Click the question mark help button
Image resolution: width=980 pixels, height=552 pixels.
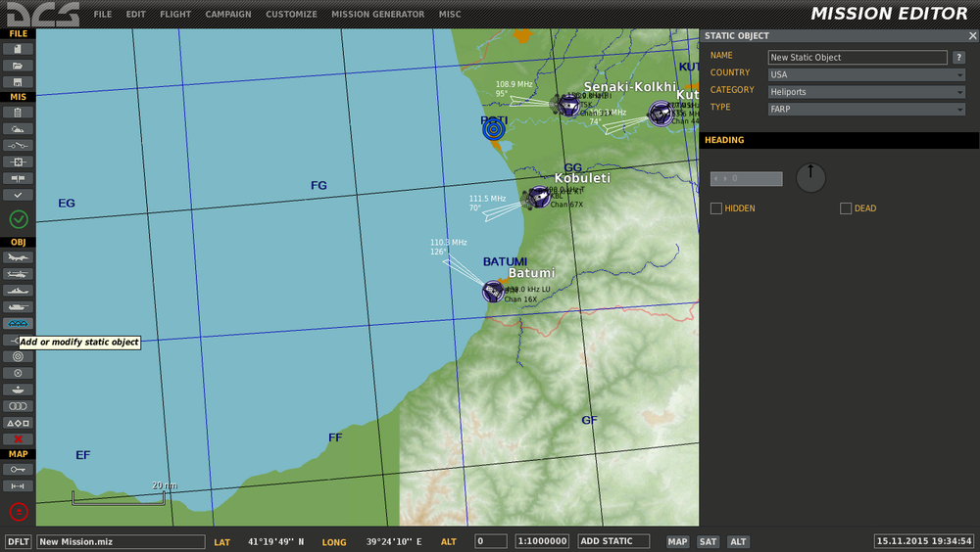tap(959, 58)
